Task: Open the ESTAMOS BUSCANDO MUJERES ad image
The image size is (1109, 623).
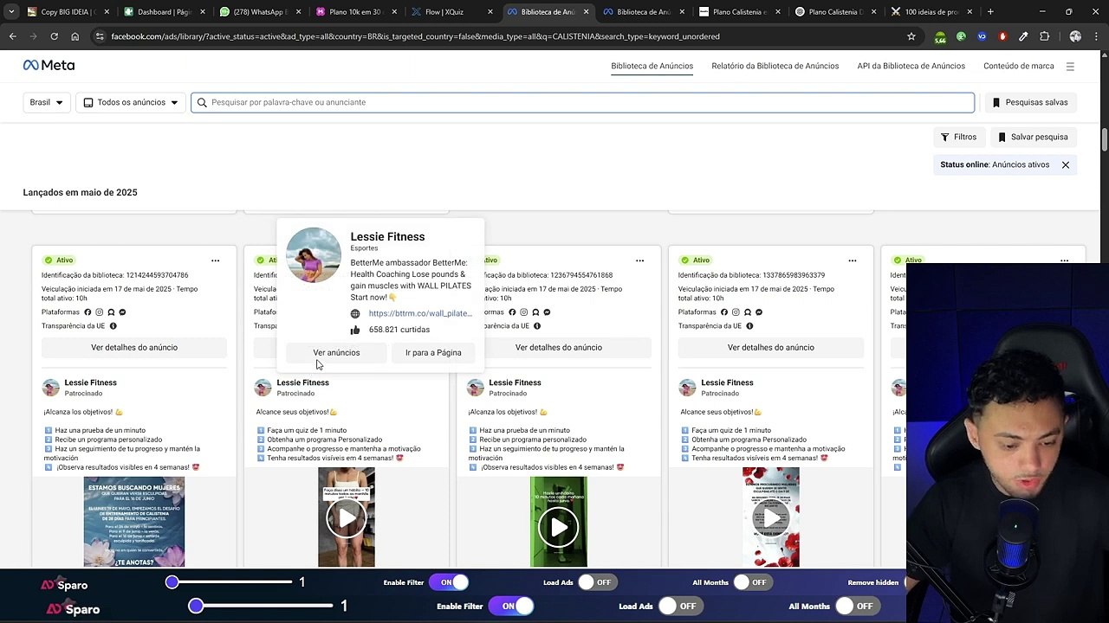Action: pyautogui.click(x=134, y=522)
